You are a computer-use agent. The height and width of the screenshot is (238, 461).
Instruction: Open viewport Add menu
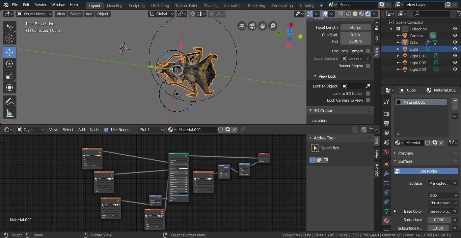point(89,14)
